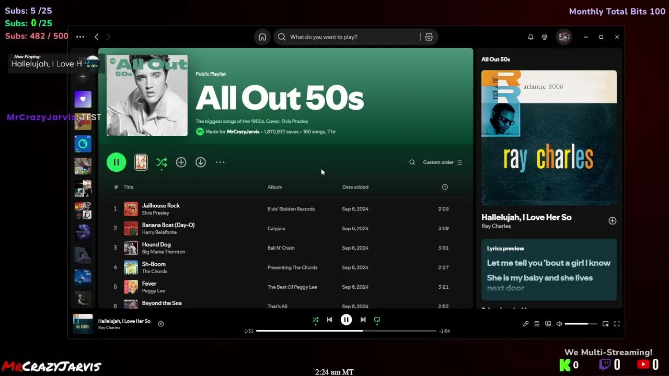Select the Hound Dog track
This screenshot has height=376, width=669.
(286, 248)
